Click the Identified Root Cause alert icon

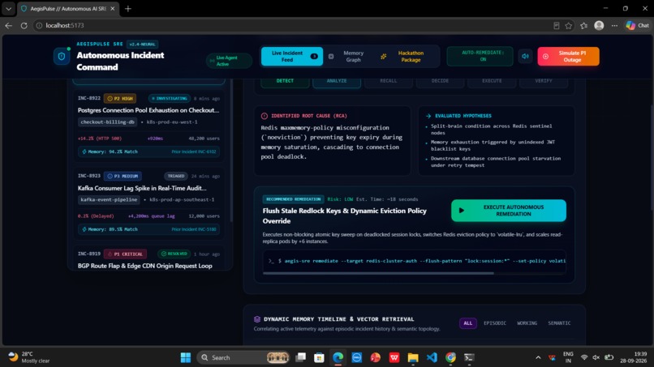point(264,116)
